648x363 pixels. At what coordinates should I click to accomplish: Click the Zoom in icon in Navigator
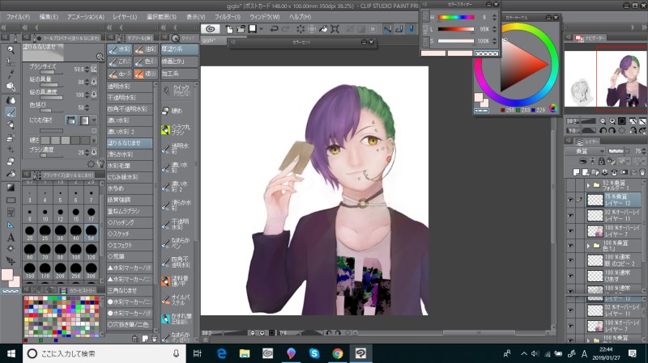coord(612,121)
